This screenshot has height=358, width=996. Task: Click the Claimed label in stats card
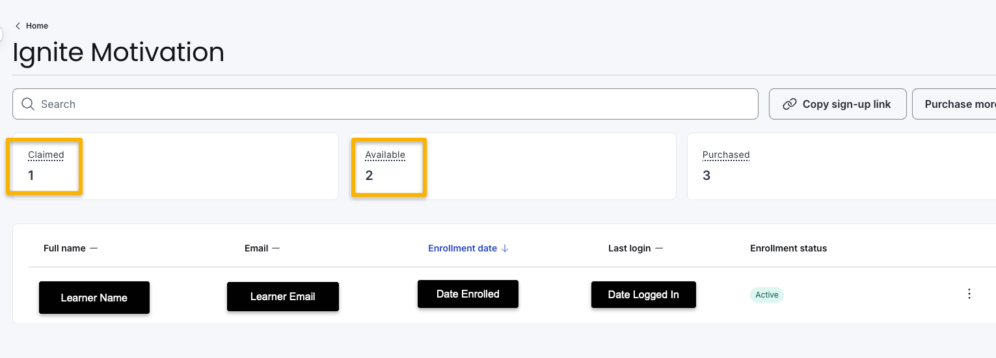46,155
